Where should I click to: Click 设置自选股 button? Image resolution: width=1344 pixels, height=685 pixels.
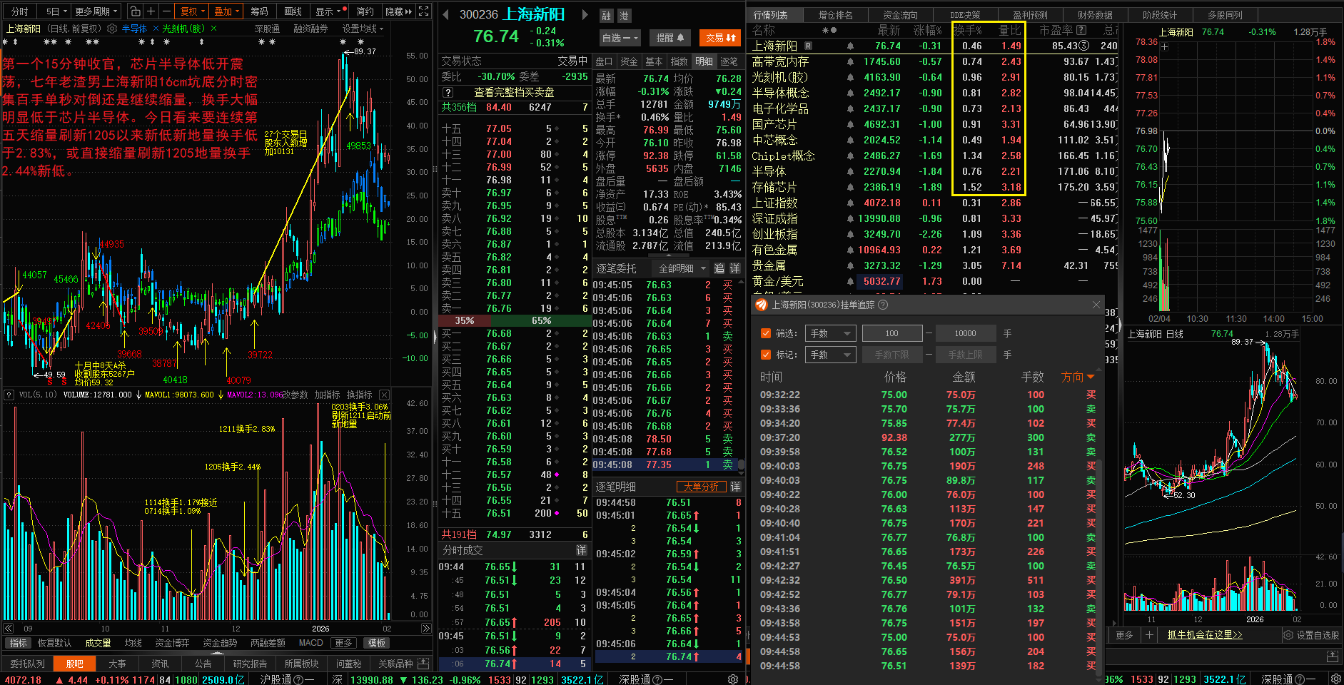tap(1311, 635)
